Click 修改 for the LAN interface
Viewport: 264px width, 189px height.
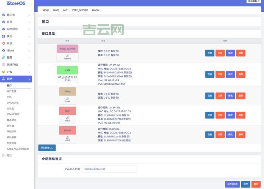pos(230,74)
